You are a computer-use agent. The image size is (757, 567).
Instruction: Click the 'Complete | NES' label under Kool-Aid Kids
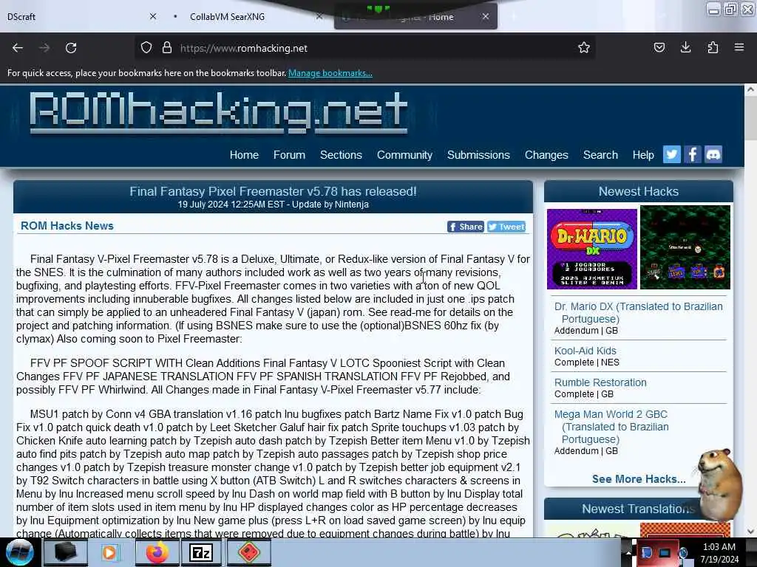pyautogui.click(x=586, y=362)
